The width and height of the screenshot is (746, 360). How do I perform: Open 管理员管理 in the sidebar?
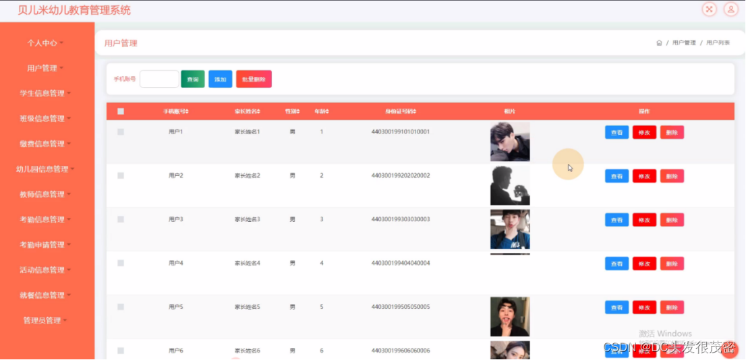coord(45,320)
